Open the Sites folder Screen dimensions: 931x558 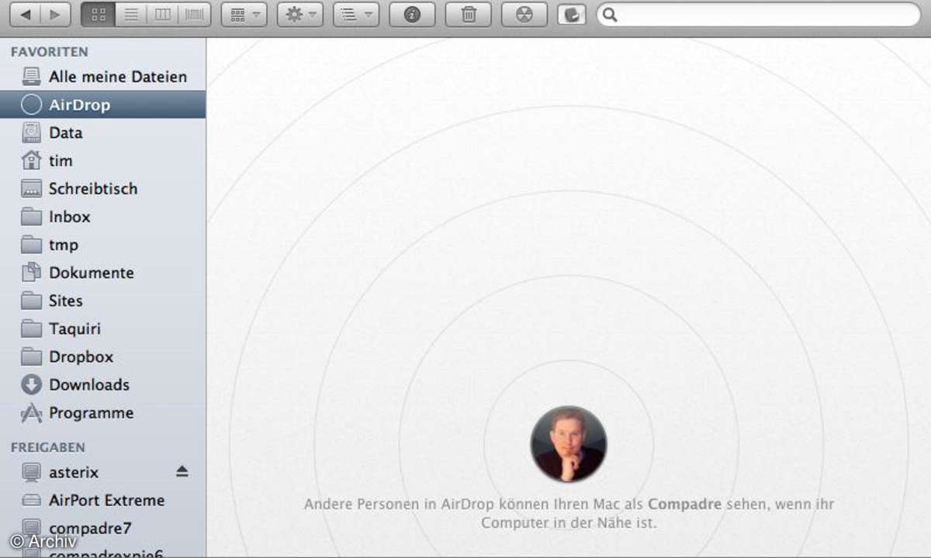coord(102,300)
